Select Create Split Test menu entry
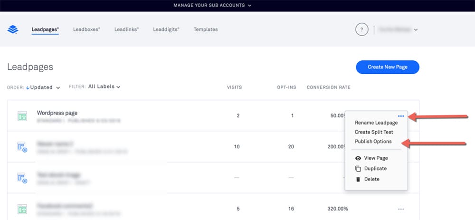Image resolution: width=475 pixels, height=220 pixels. (x=374, y=132)
